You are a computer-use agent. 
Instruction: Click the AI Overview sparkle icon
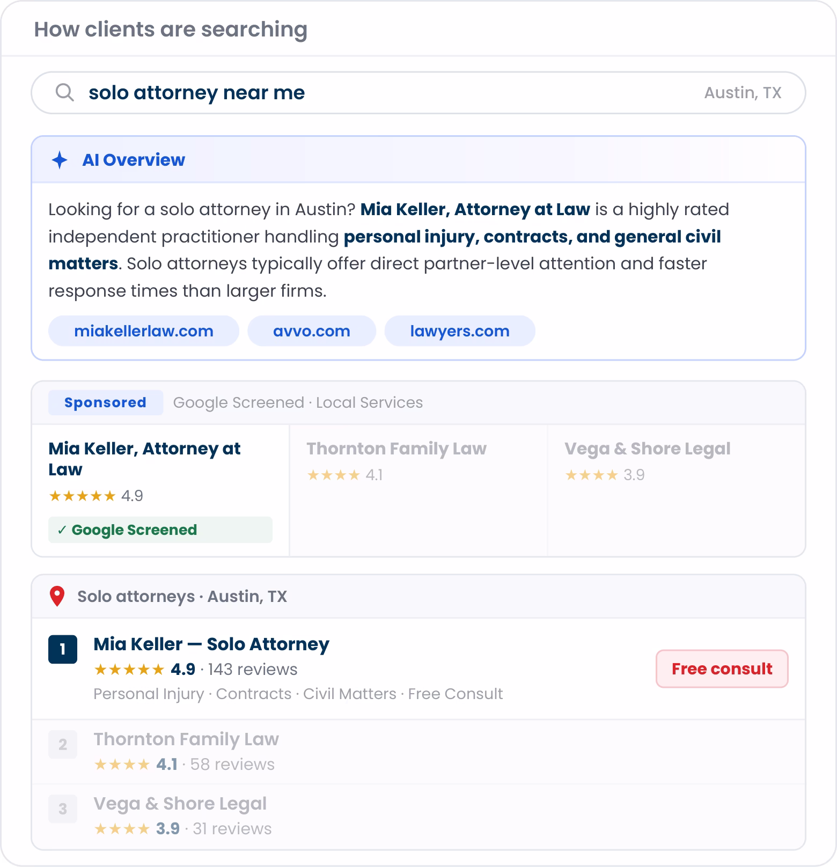60,160
